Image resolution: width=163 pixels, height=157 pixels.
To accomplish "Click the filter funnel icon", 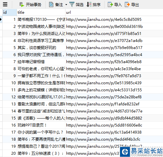I will point(72,4).
